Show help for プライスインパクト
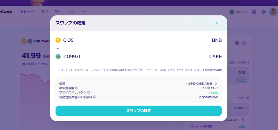 click(89, 92)
